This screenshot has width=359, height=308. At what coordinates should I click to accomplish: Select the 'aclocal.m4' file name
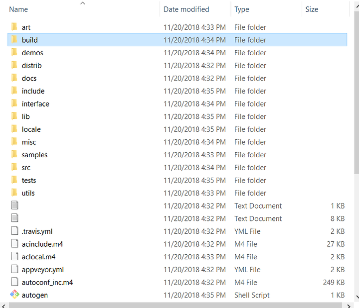pyautogui.click(x=38, y=257)
